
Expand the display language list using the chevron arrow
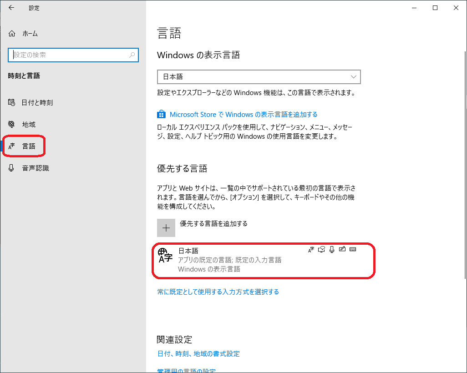(354, 77)
